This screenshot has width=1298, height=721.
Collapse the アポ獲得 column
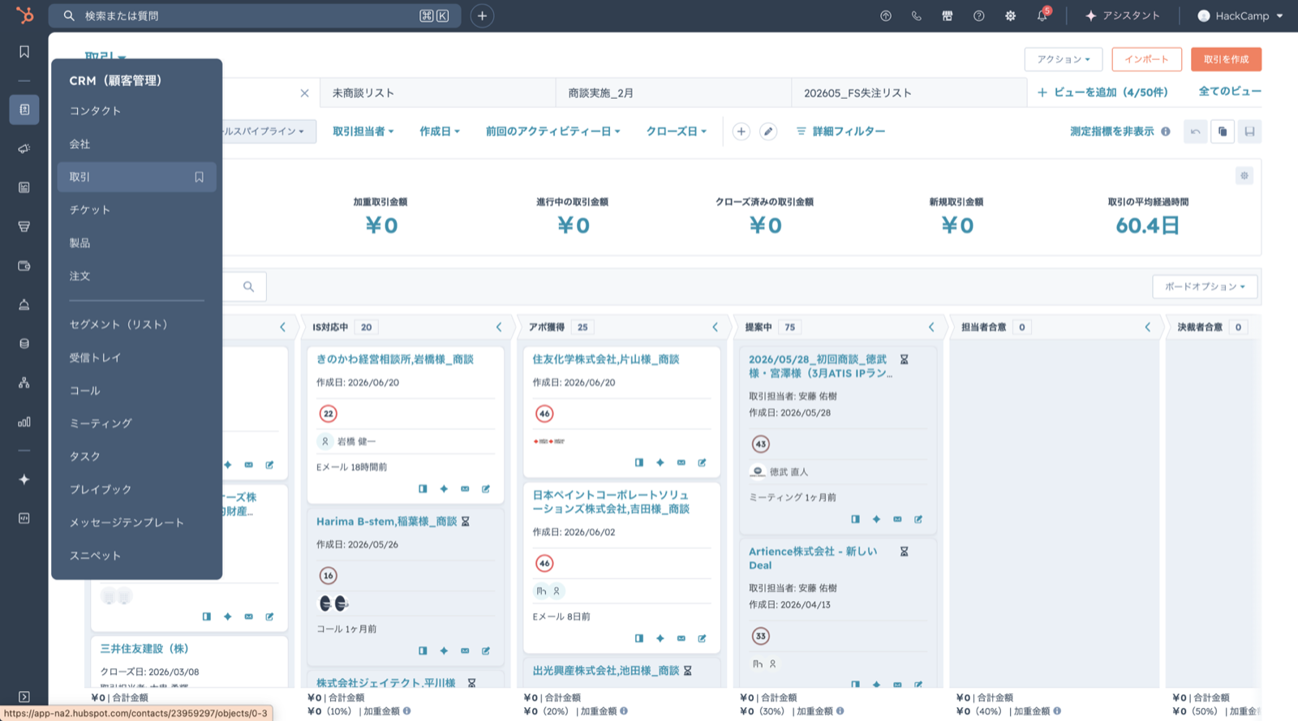coord(715,327)
